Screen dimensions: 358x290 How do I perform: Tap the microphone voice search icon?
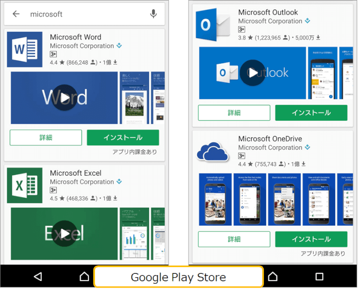pos(153,14)
